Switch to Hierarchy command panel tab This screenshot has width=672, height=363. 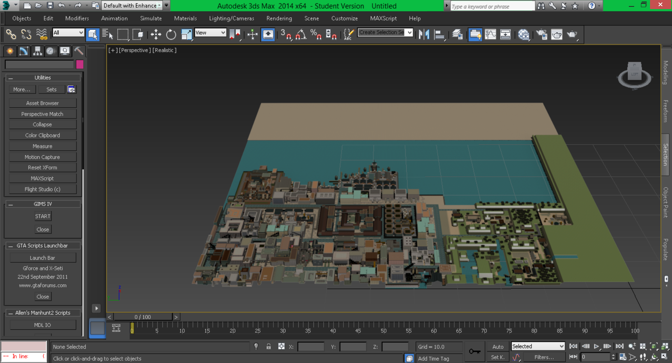tap(37, 51)
